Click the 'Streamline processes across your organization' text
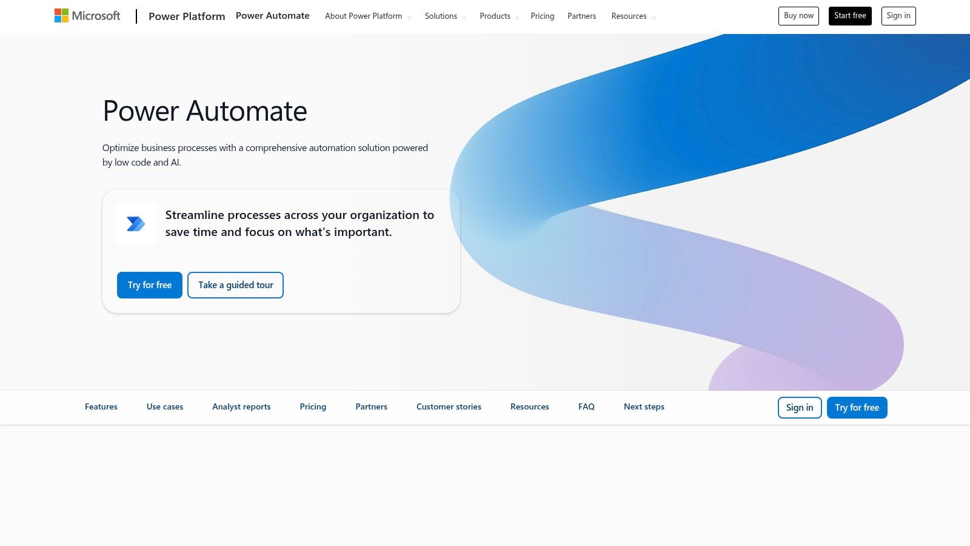This screenshot has height=546, width=970. 299,223
